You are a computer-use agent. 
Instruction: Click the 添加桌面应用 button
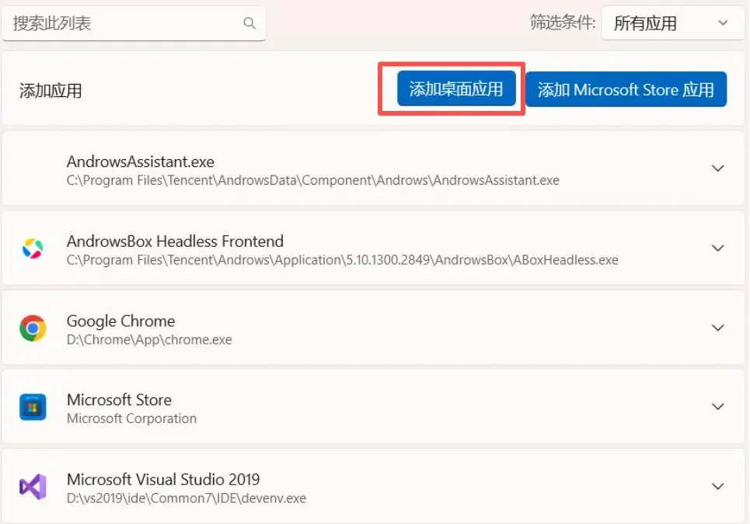click(x=456, y=88)
